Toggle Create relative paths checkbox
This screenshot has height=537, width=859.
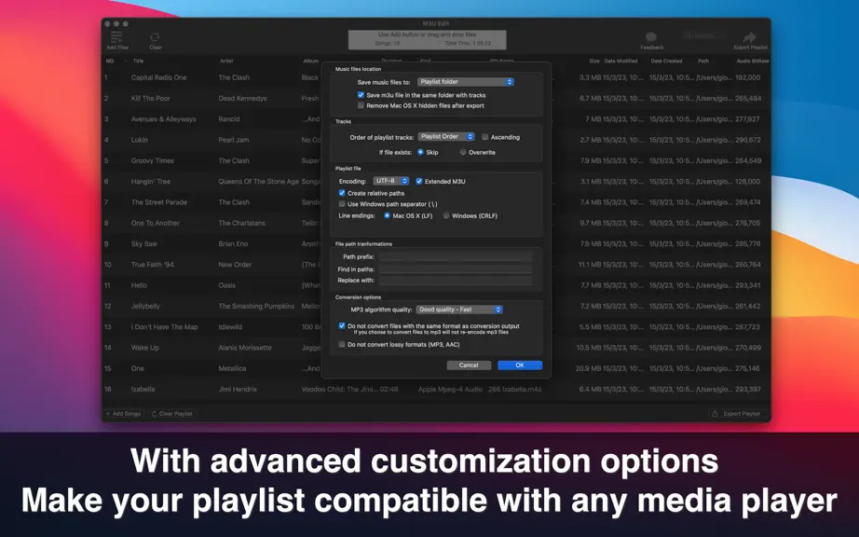(x=342, y=193)
